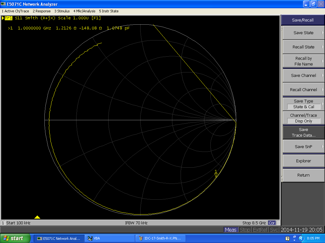The width and height of the screenshot is (325, 243).
Task: Minimize the analyzer window
Action: [306, 4]
